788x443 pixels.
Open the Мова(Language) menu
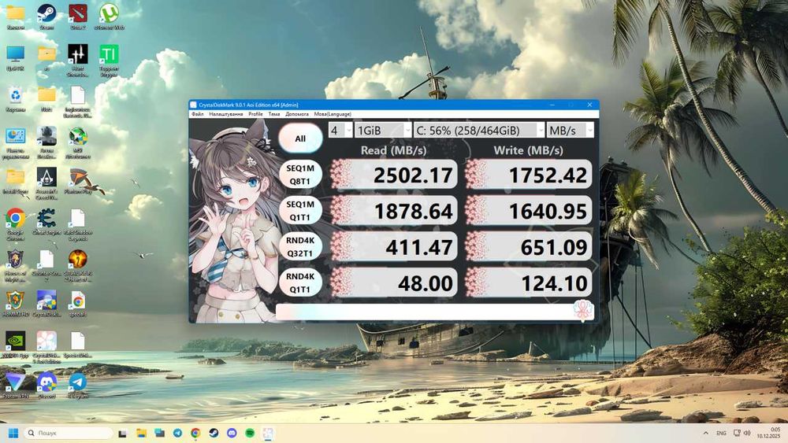click(333, 114)
